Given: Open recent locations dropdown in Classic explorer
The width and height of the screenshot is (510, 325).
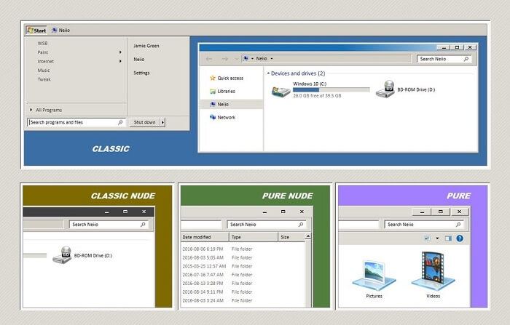Looking at the screenshot, I should tap(236, 59).
